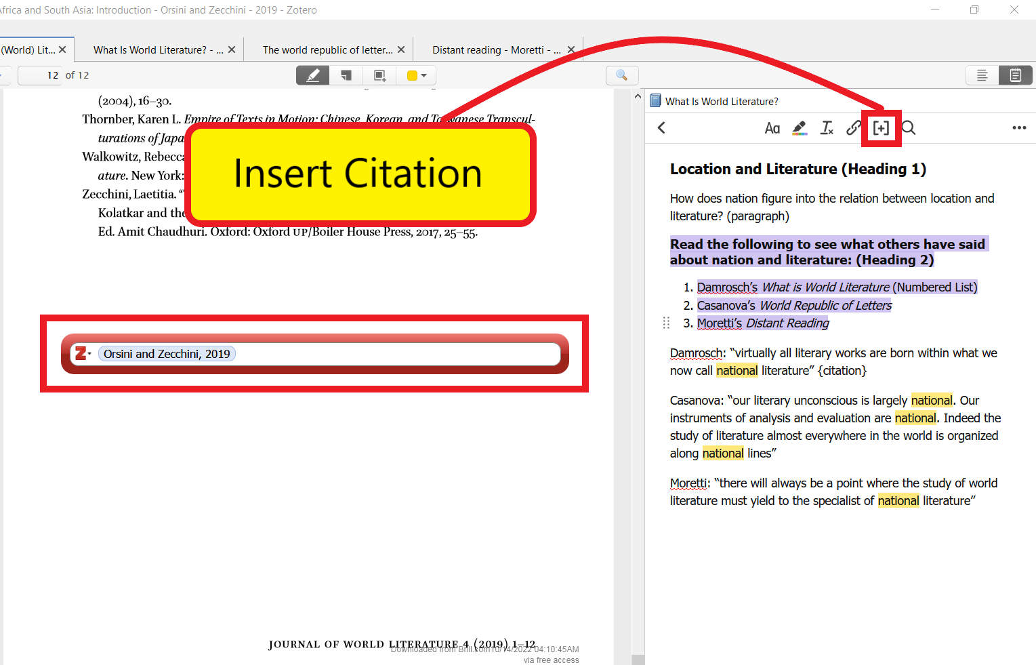Open the Zotero Z dropdown in the citation dialog
Screen dimensions: 1036x665
point(84,353)
